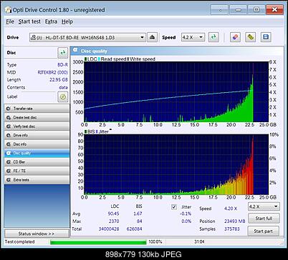Click the LDC average value 90.45

click(113, 214)
